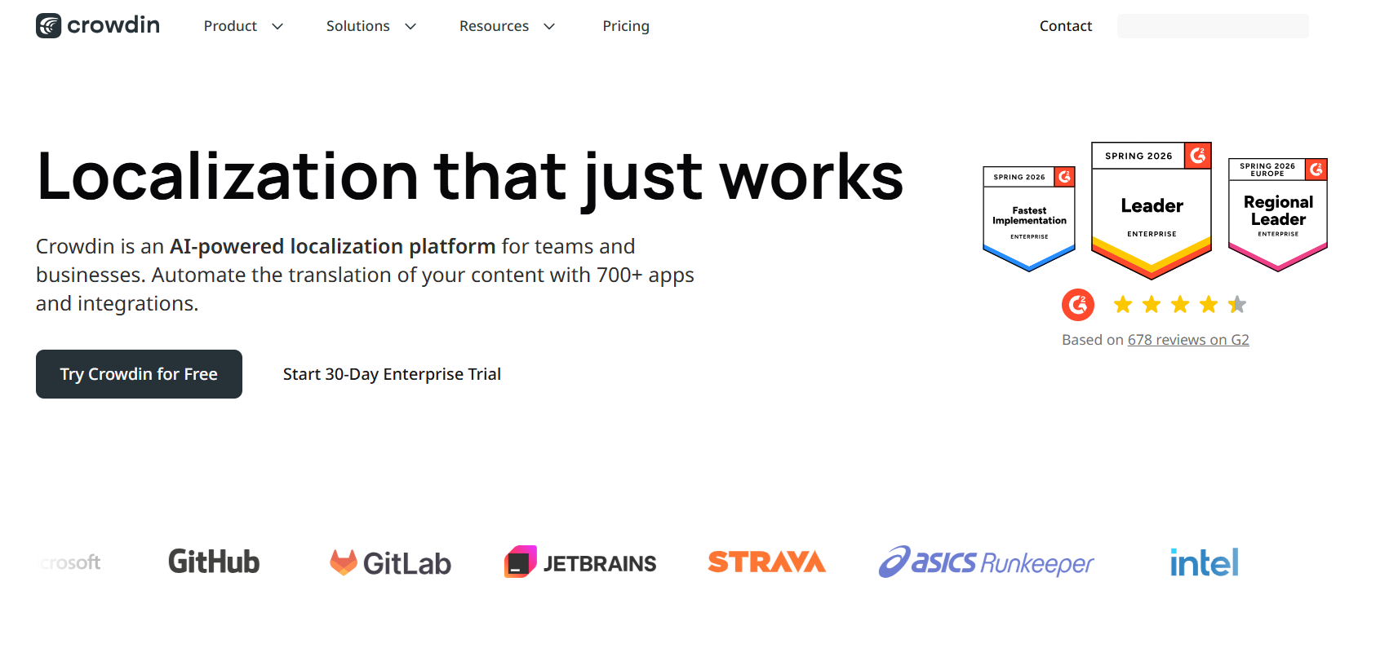Click the Crowdin logo icon

[49, 26]
